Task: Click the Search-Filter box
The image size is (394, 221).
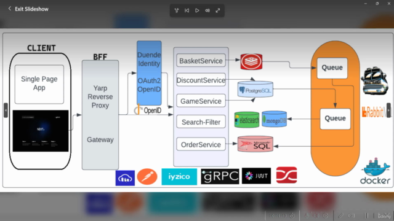Action: pyautogui.click(x=201, y=122)
